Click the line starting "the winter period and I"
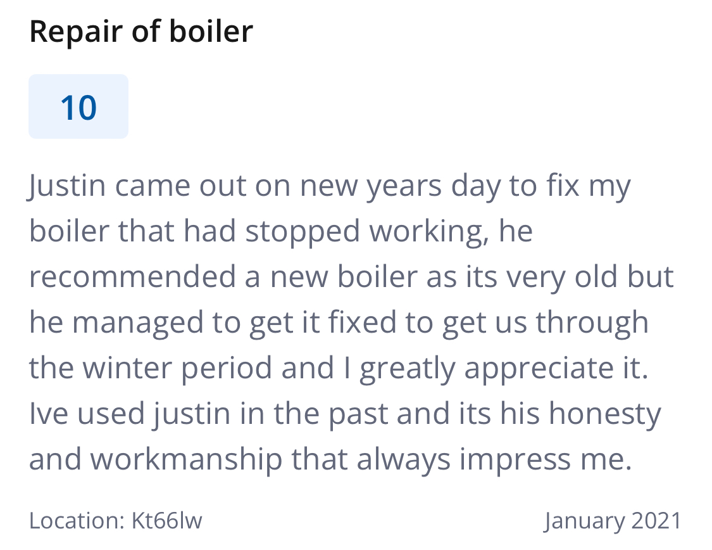The image size is (712, 550). 339,368
